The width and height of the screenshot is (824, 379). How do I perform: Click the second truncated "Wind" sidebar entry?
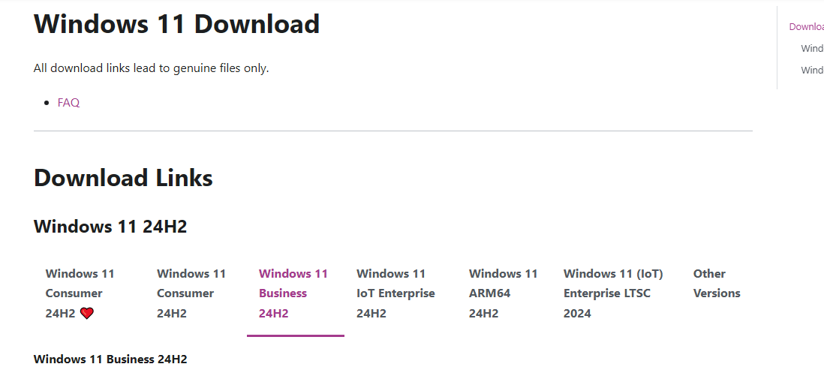pyautogui.click(x=812, y=70)
